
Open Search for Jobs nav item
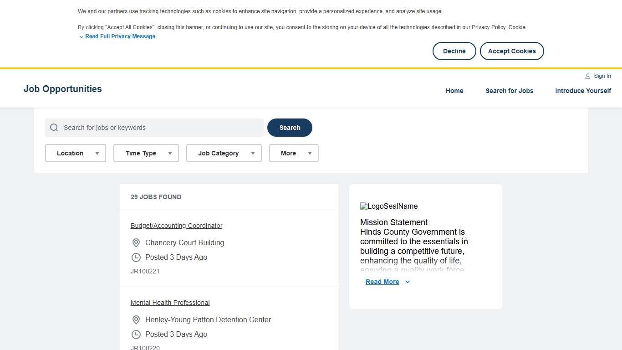click(x=509, y=91)
